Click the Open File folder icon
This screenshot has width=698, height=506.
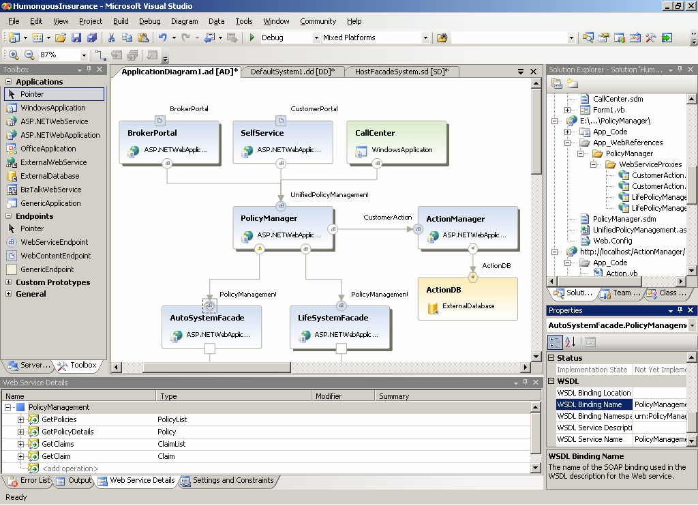(61, 38)
